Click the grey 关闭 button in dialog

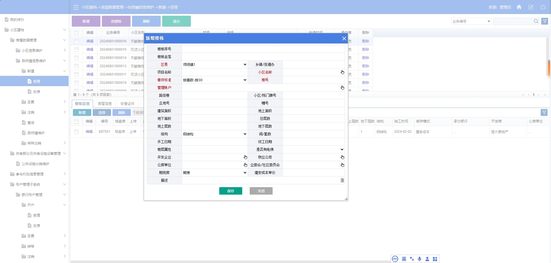pos(261,191)
